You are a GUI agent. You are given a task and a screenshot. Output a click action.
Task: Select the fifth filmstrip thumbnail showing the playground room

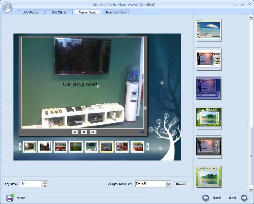click(91, 147)
